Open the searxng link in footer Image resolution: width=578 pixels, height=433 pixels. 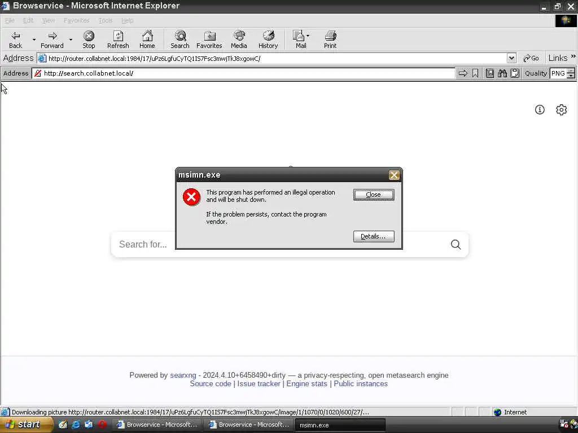(183, 375)
